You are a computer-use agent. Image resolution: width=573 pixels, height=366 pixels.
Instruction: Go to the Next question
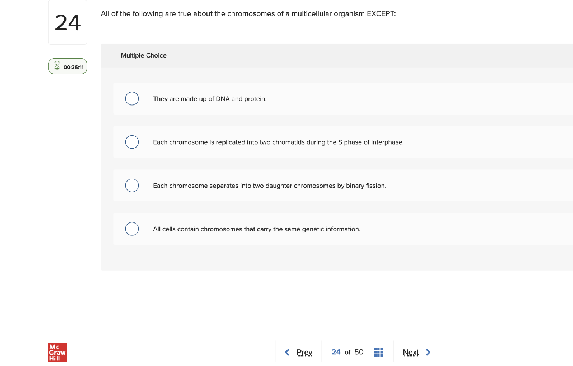point(411,352)
